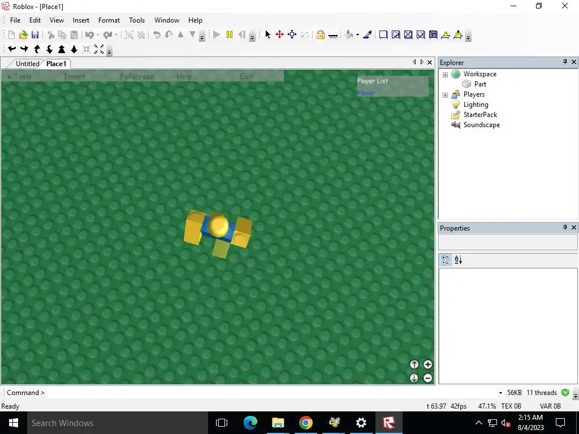Select the arrow pointer tool
Image resolution: width=579 pixels, height=434 pixels.
click(x=267, y=34)
